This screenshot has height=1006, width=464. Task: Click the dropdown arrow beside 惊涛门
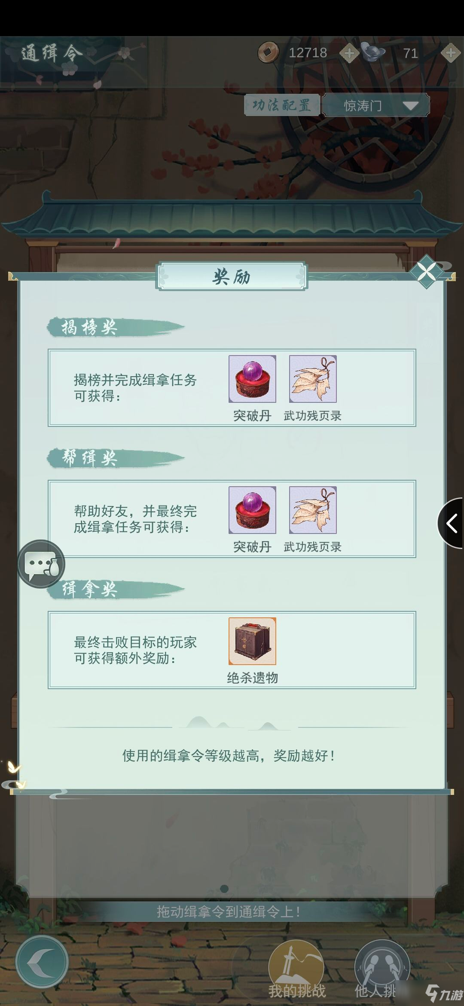[410, 106]
